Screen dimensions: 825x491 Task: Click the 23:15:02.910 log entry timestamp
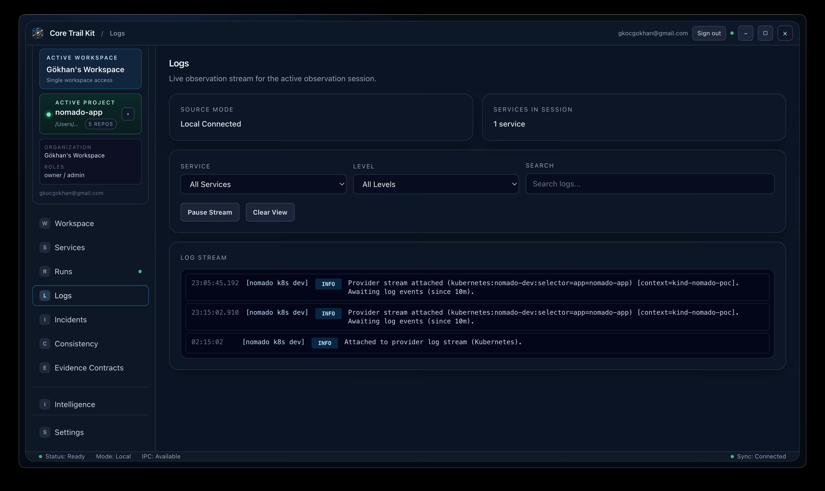[x=215, y=312]
